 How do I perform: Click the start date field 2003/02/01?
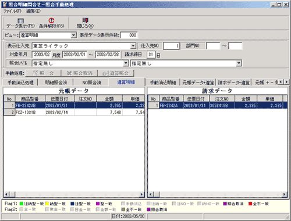[74, 55]
